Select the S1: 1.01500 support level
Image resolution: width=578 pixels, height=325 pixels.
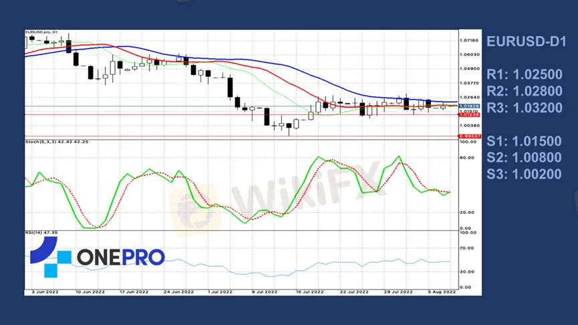coord(524,140)
